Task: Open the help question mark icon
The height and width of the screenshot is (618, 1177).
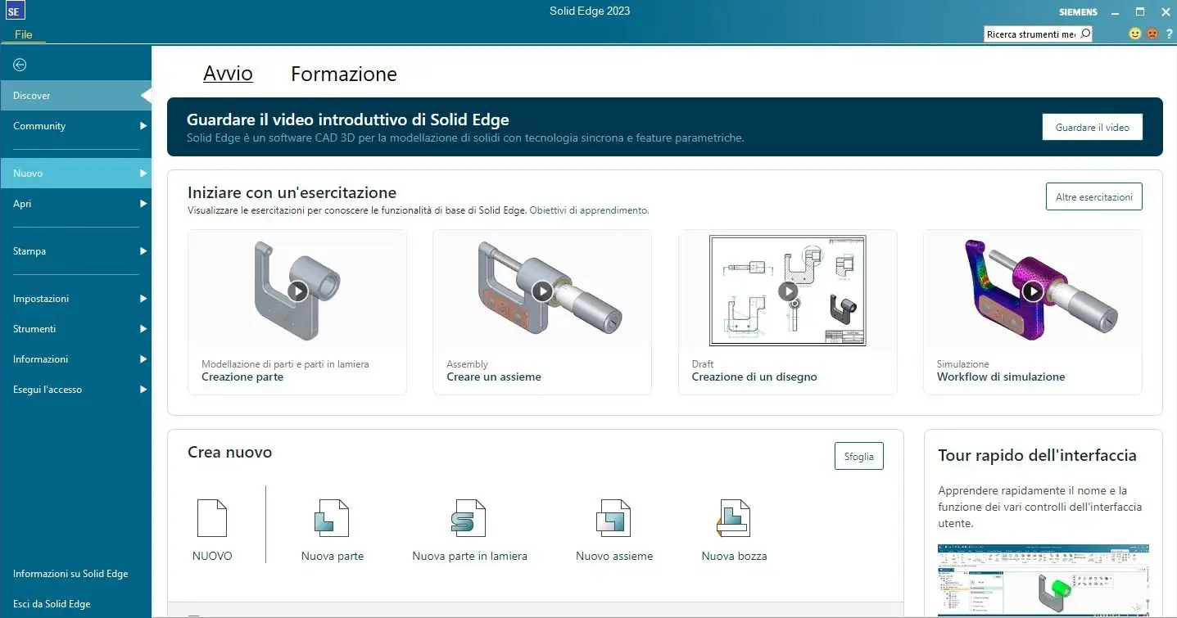Action: [x=1169, y=34]
